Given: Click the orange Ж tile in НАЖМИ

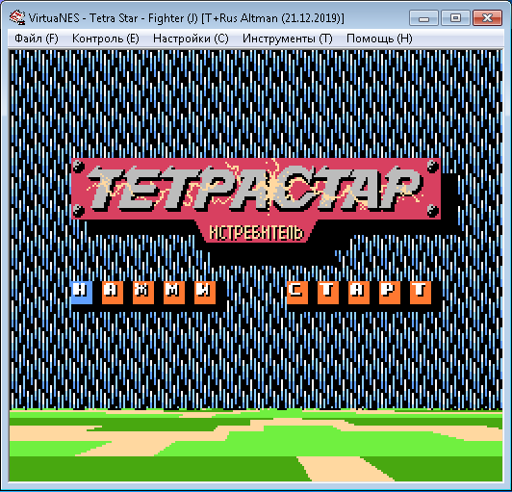Looking at the screenshot, I should coord(143,293).
